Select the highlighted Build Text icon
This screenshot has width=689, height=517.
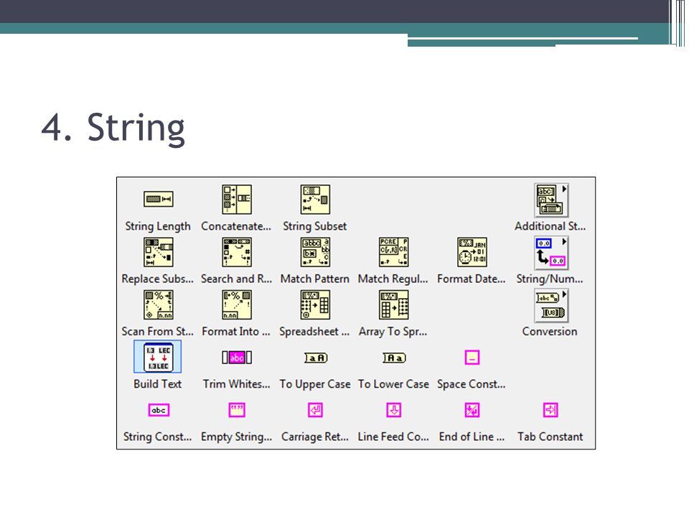click(x=158, y=357)
